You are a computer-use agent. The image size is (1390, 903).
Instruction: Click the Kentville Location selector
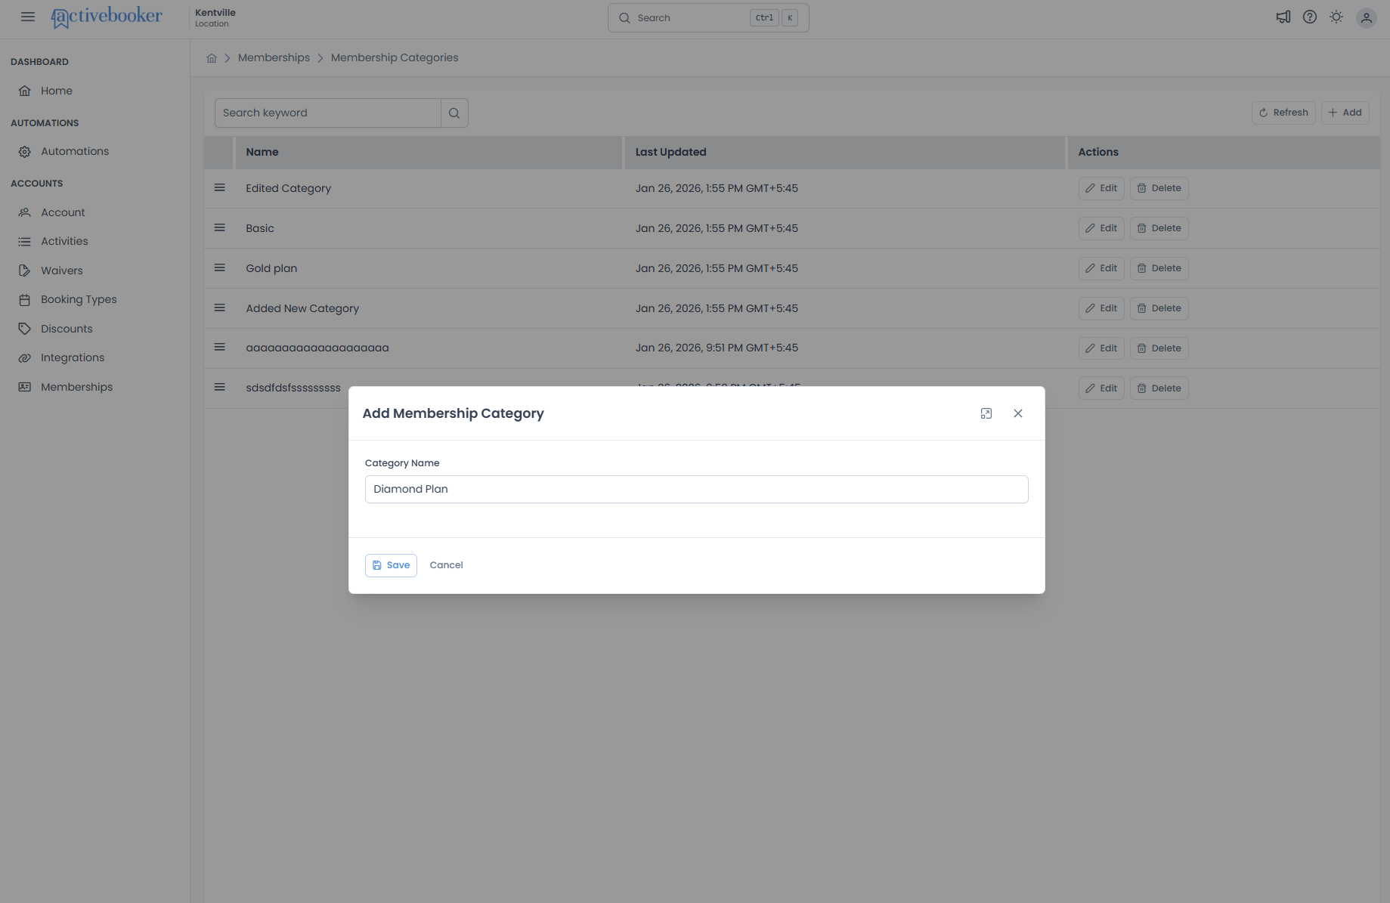215,17
